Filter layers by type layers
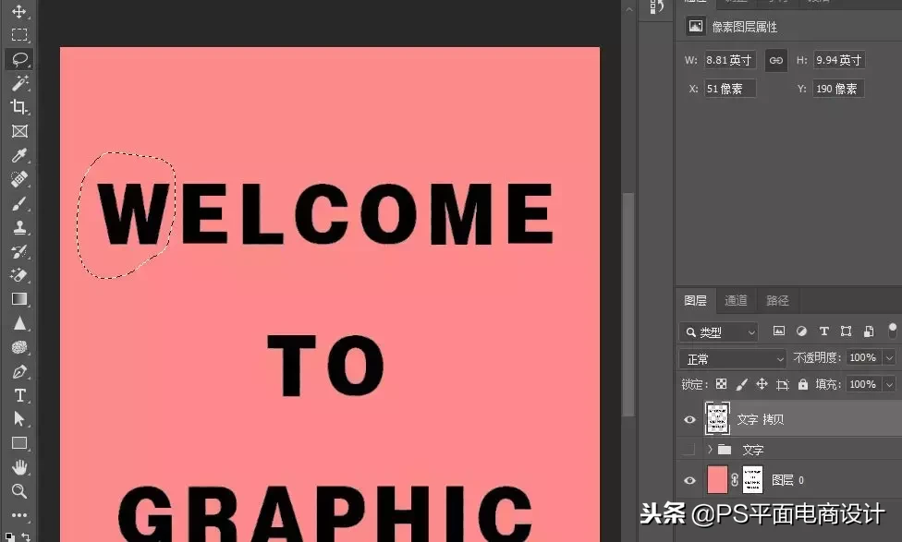 pos(823,331)
